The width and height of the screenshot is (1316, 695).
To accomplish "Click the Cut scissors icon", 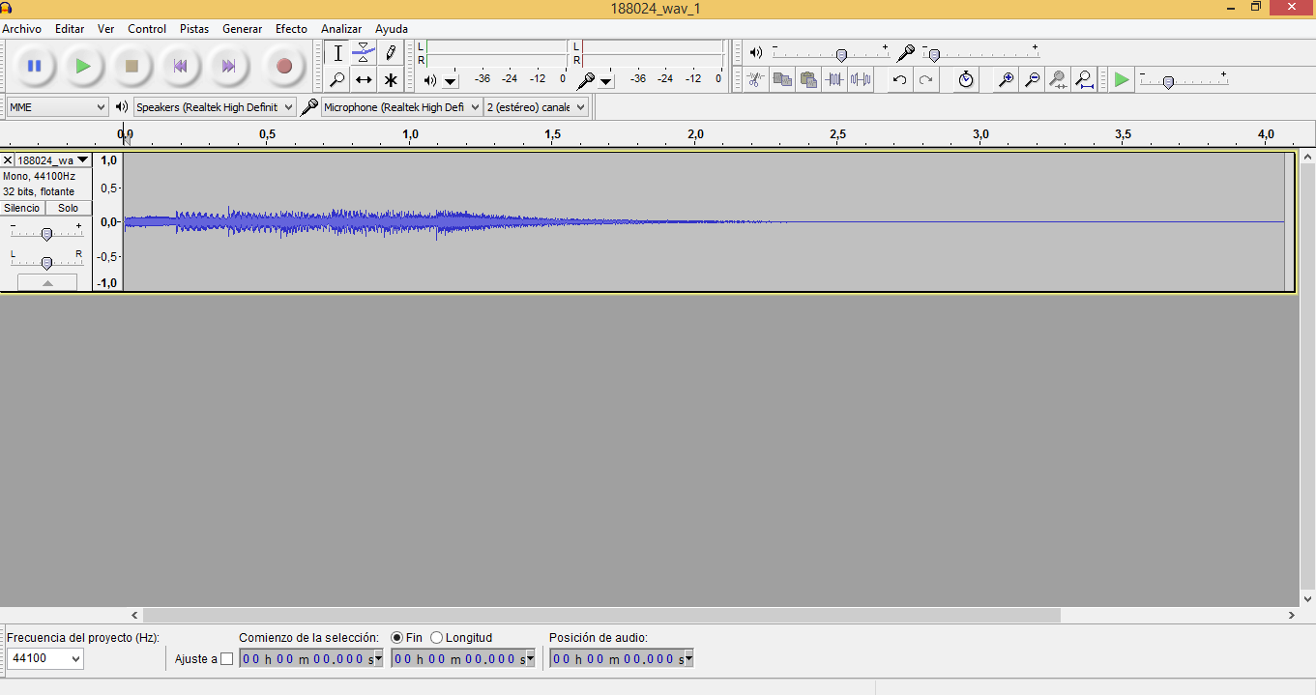I will [755, 80].
